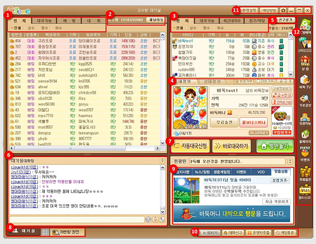Select the 맞수 filter in user list
The height and width of the screenshot is (244, 316).
click(x=206, y=28)
